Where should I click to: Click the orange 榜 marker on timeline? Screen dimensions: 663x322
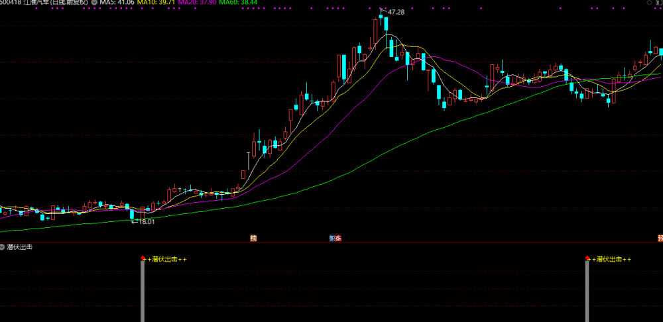click(253, 239)
